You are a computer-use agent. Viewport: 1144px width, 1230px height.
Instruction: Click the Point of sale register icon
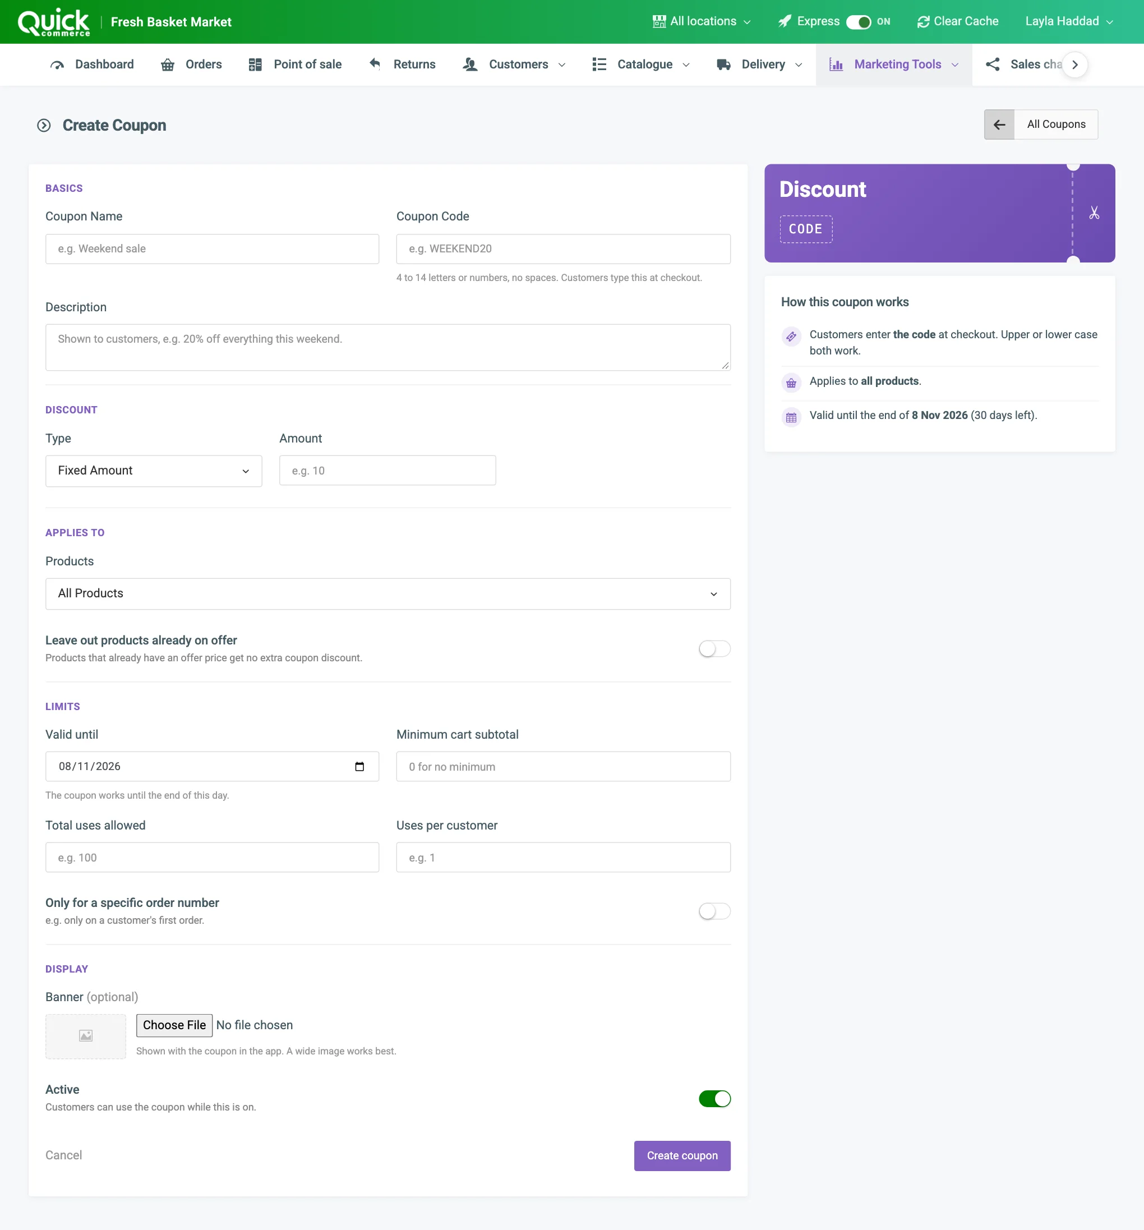click(255, 65)
